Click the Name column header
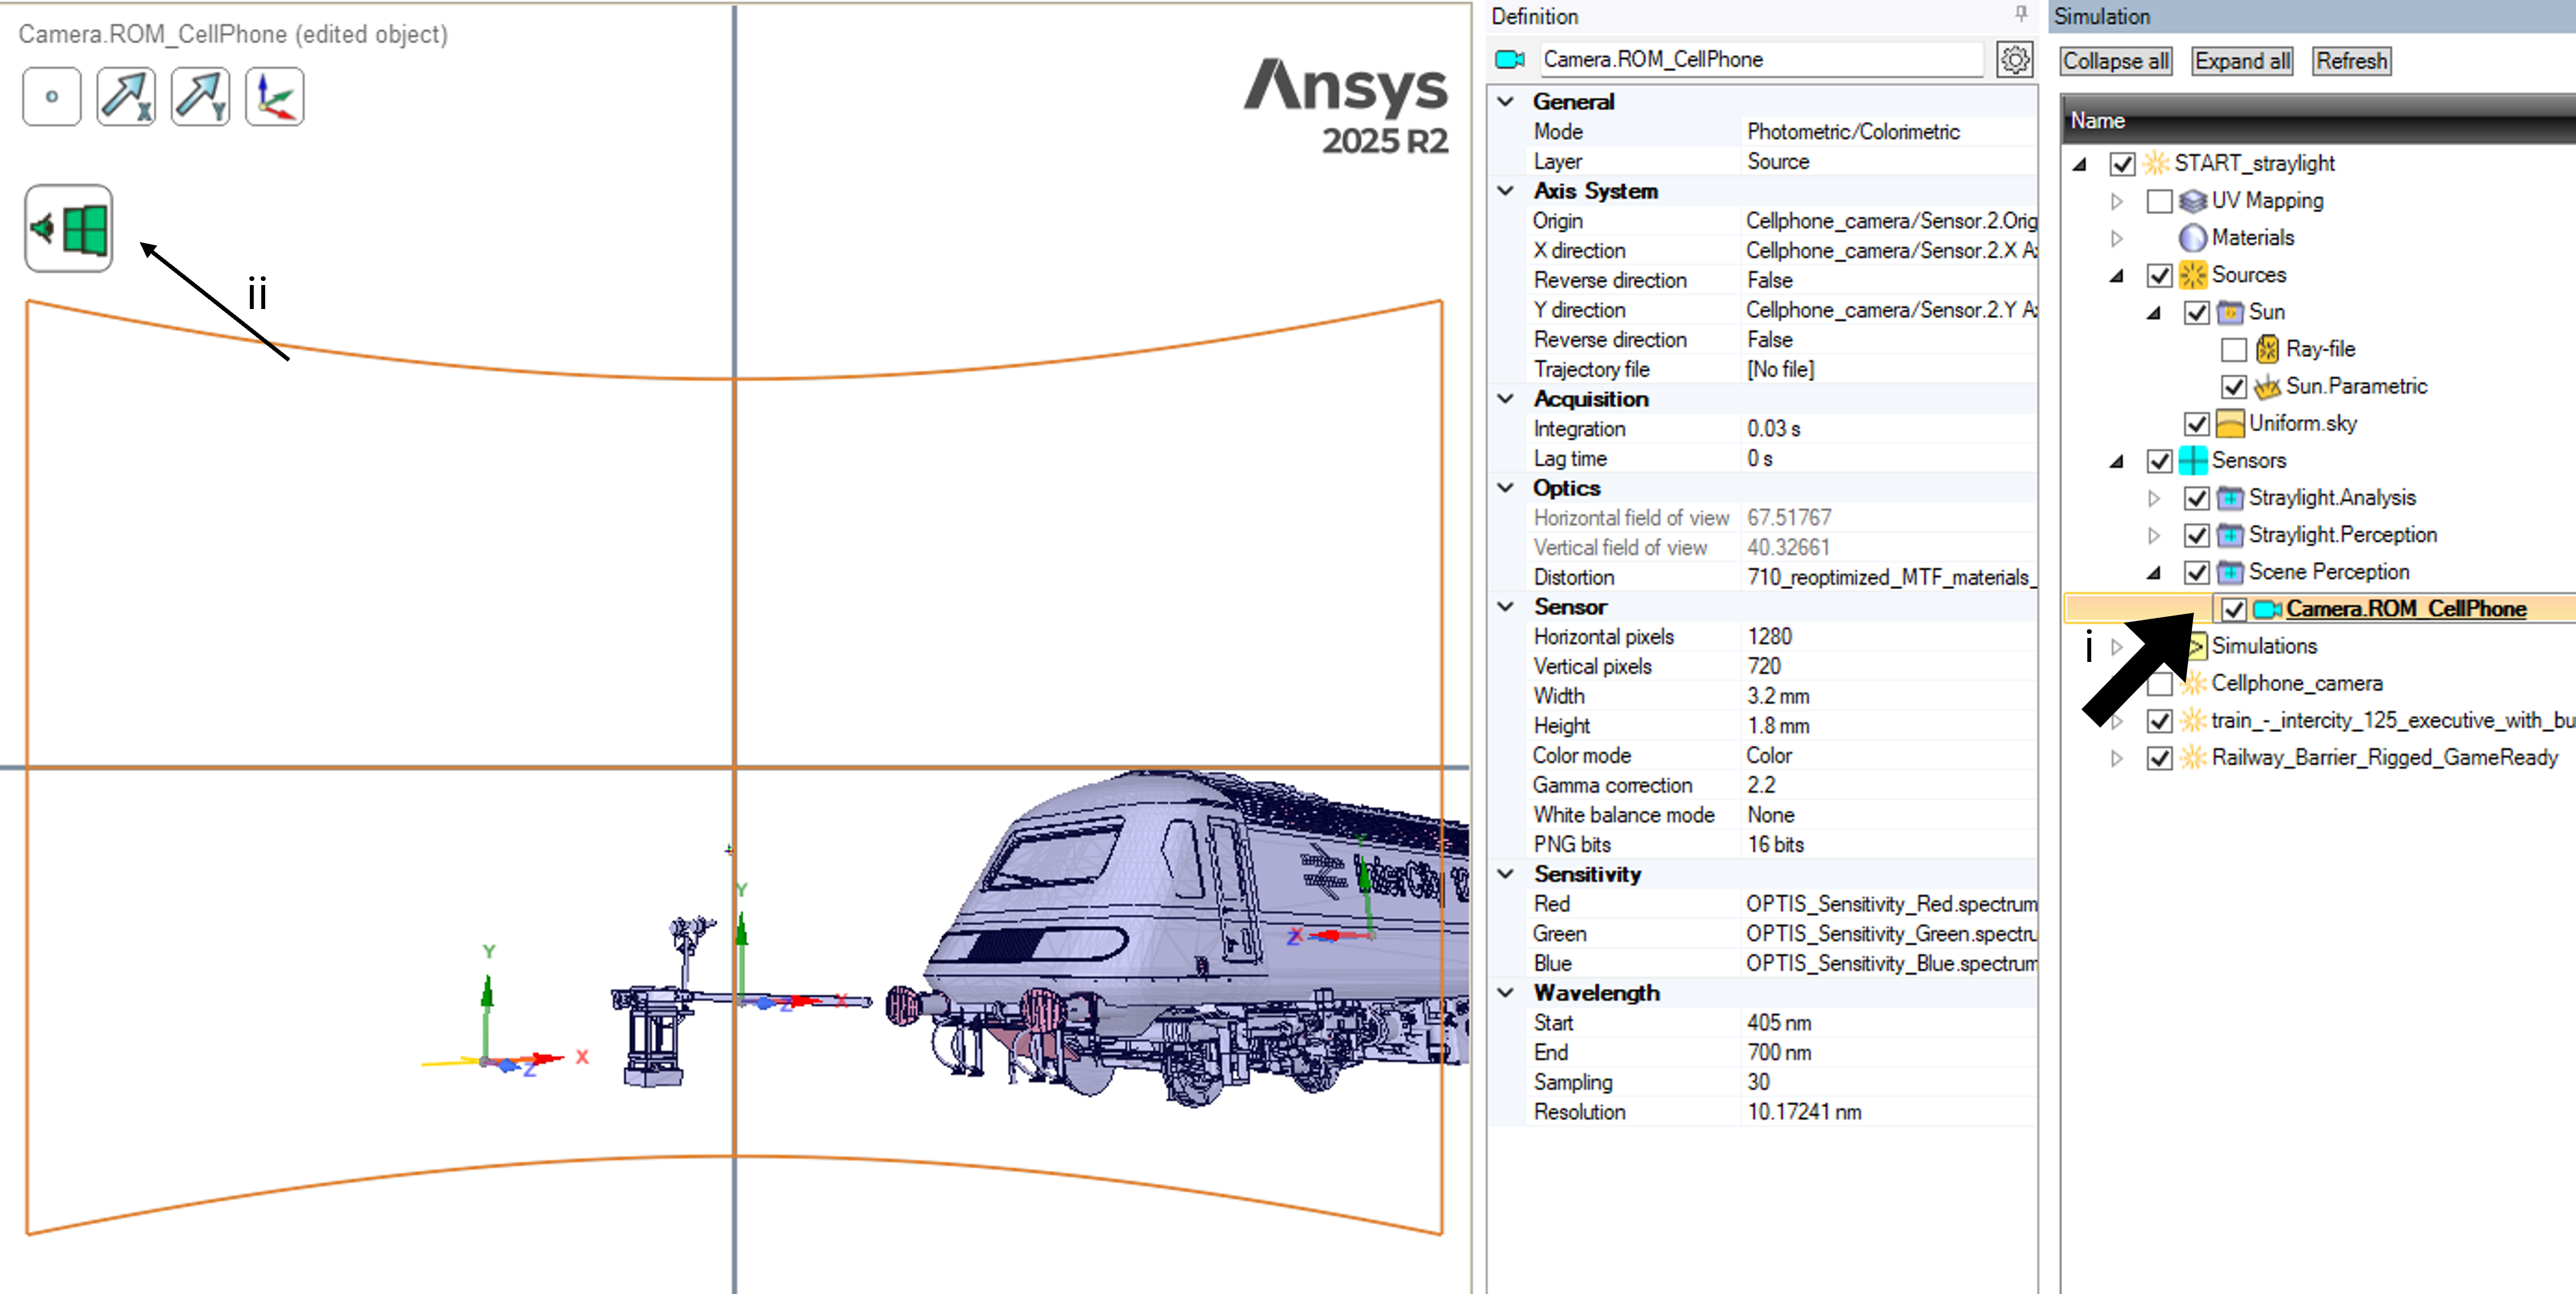 (x=2318, y=121)
